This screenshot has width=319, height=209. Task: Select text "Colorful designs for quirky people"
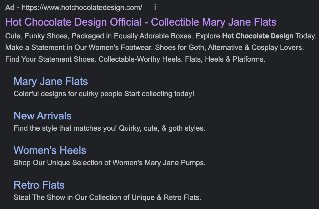tap(68, 94)
